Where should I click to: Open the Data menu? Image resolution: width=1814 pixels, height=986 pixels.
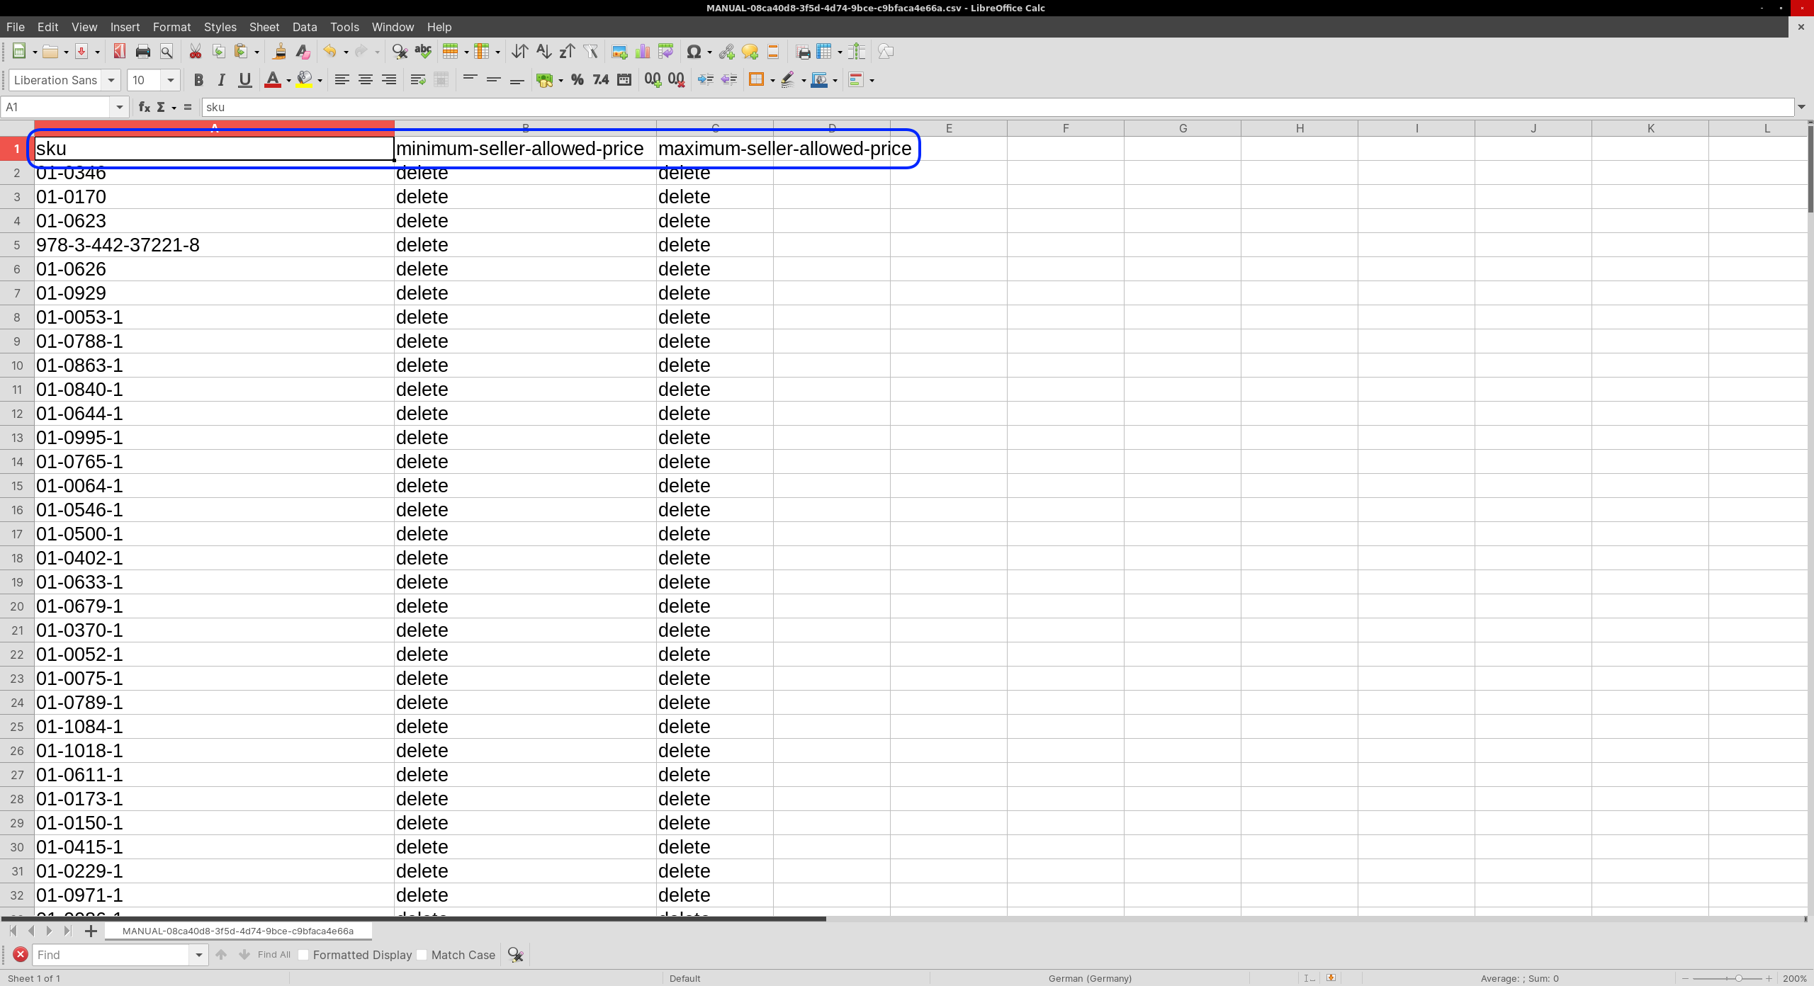click(x=305, y=27)
